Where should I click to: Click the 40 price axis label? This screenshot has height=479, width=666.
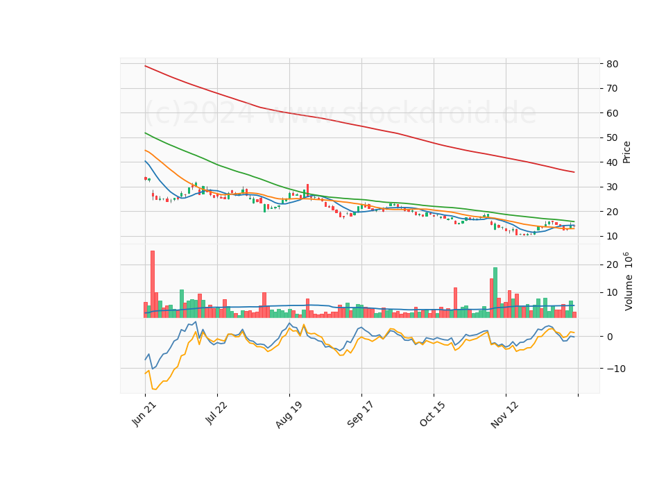click(x=612, y=162)
